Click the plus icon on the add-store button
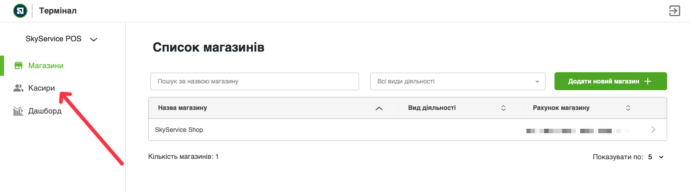The image size is (691, 192). click(648, 81)
